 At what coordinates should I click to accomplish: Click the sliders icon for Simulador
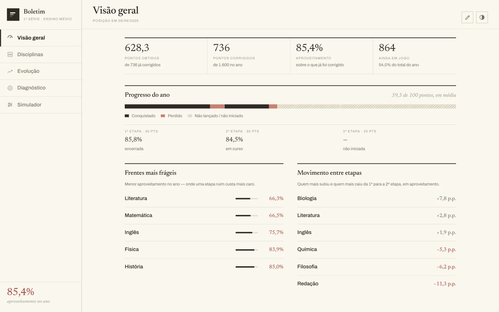[10, 105]
